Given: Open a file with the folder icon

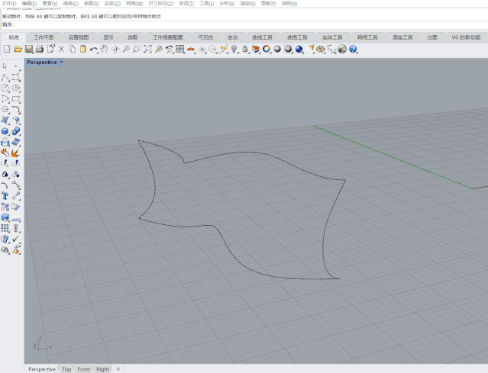Looking at the screenshot, I should (x=18, y=49).
